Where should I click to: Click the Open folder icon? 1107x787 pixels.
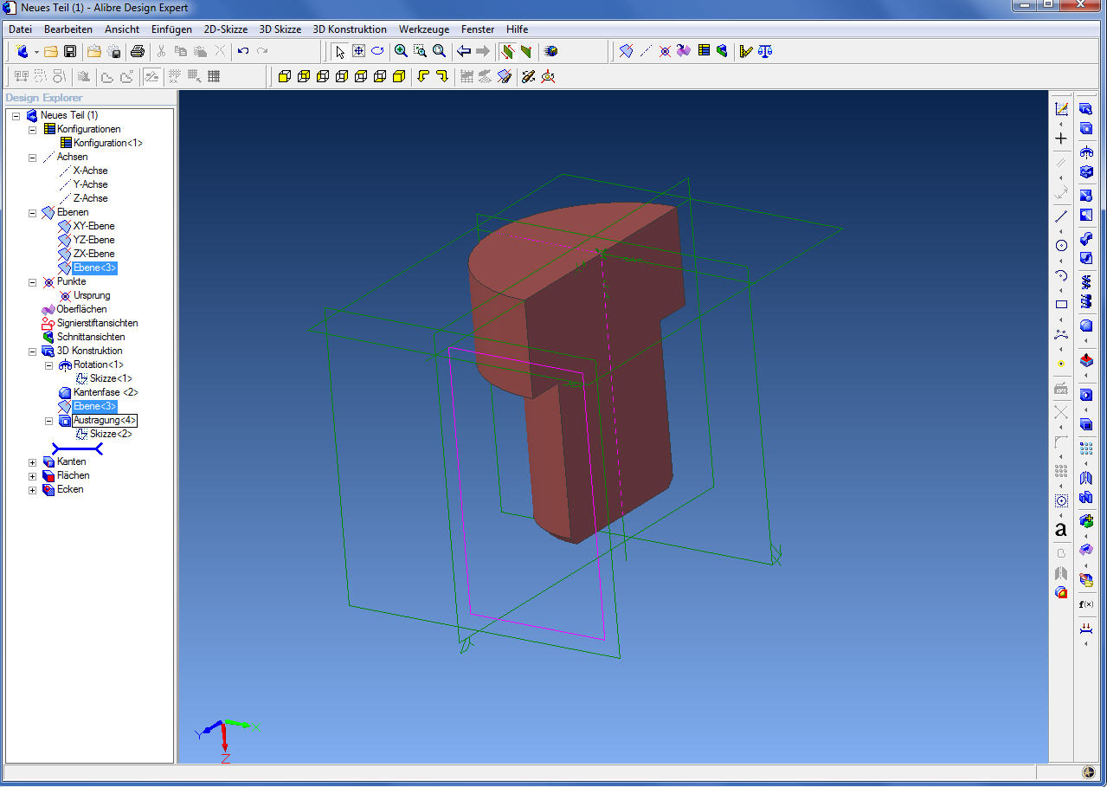pos(51,51)
